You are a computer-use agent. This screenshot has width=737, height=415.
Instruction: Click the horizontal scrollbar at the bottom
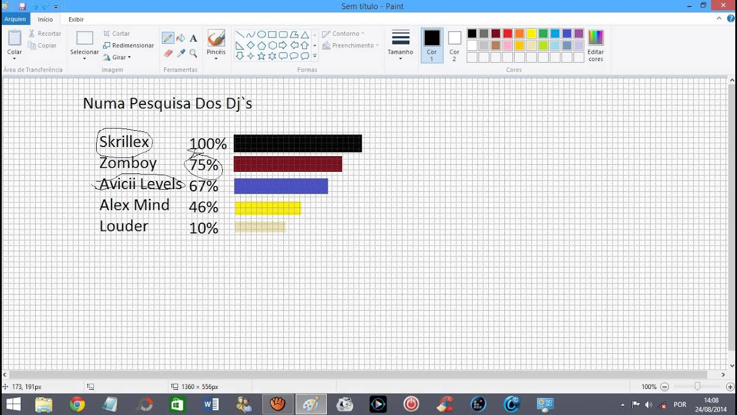(358, 375)
